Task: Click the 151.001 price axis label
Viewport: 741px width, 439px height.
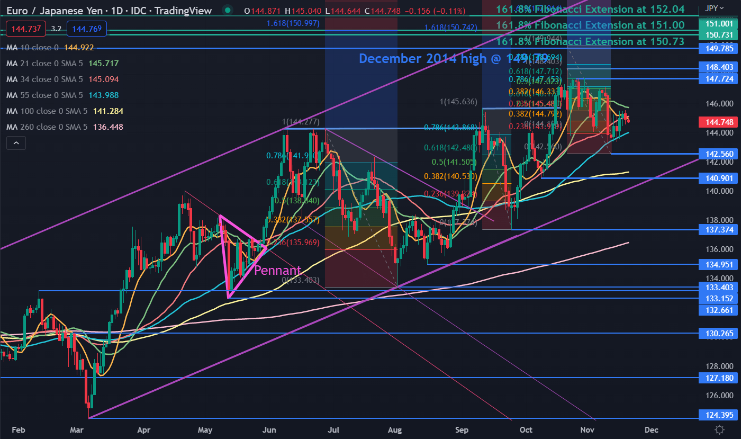Action: (x=719, y=24)
